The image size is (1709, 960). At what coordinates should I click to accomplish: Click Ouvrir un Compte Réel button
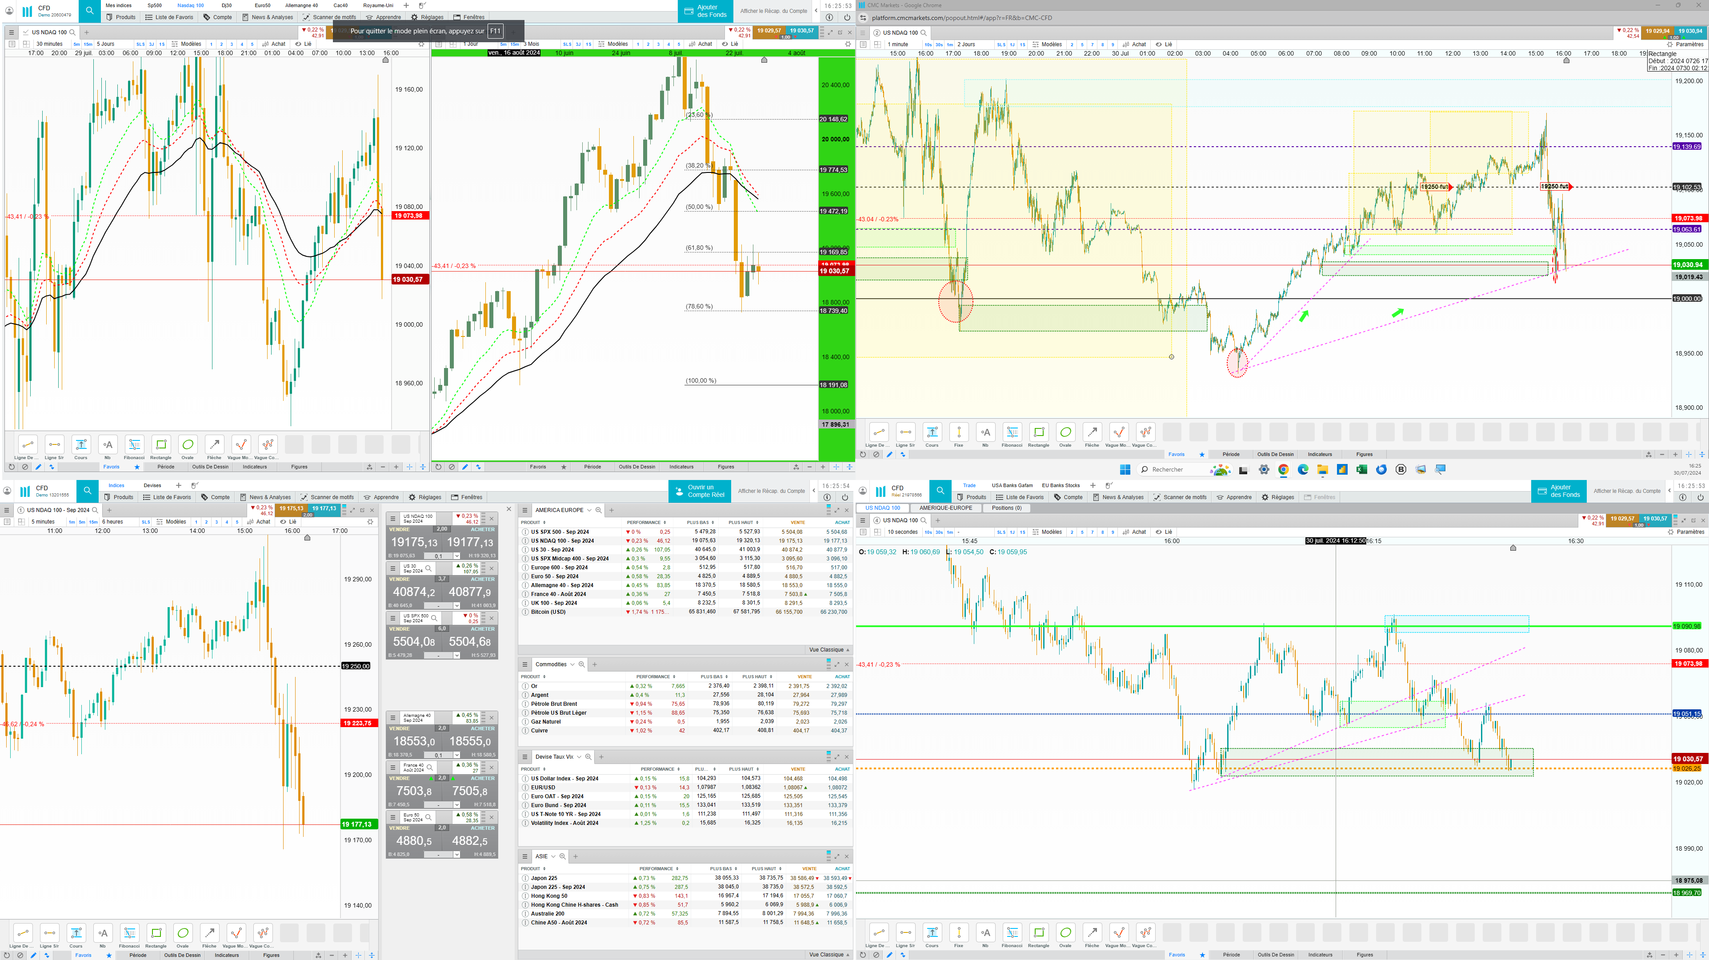(x=700, y=491)
